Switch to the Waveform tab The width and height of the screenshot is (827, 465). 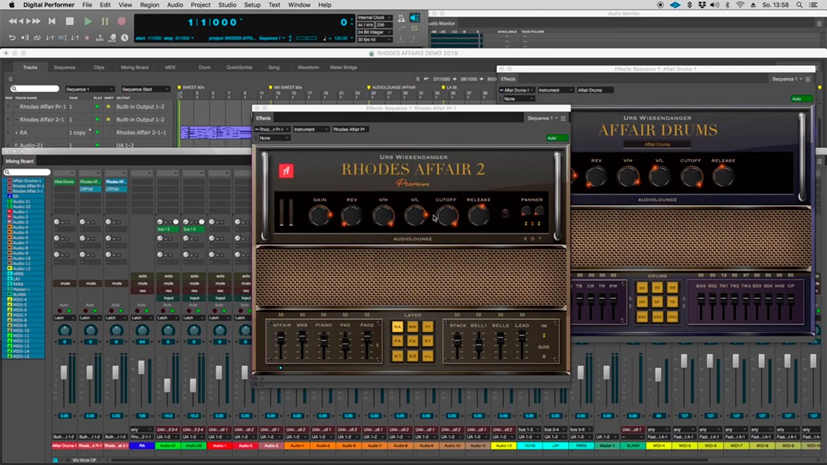click(308, 68)
